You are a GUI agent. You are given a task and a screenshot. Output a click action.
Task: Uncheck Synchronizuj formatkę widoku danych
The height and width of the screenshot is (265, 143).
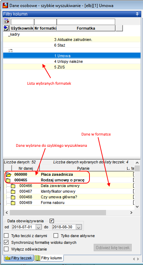(6, 242)
